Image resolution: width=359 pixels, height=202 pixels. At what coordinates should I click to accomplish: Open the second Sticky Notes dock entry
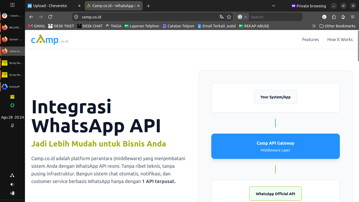point(12,75)
